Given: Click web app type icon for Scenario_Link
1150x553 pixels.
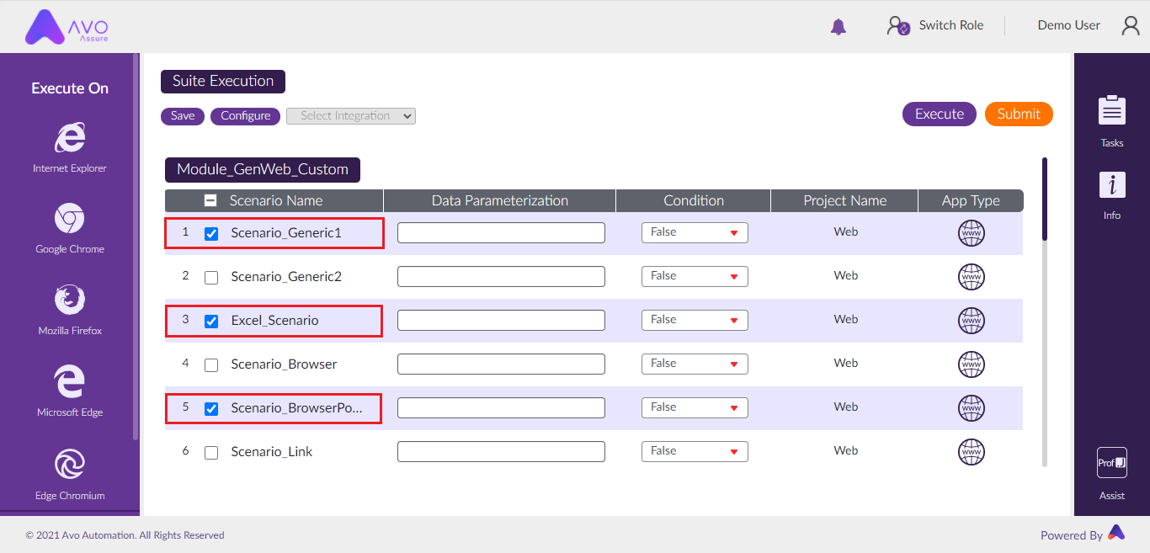Looking at the screenshot, I should tap(972, 452).
